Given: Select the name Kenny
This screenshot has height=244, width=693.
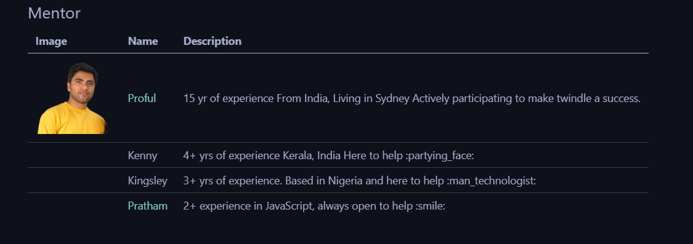Looking at the screenshot, I should click(x=142, y=155).
